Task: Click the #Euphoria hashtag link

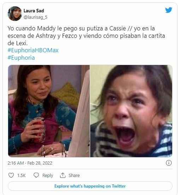Action: [21, 58]
